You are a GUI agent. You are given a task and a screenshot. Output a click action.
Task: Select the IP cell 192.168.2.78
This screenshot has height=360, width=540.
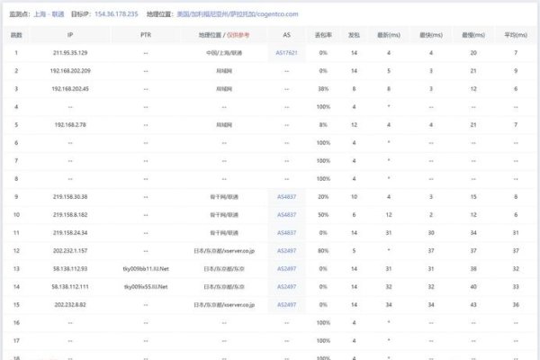pos(70,125)
